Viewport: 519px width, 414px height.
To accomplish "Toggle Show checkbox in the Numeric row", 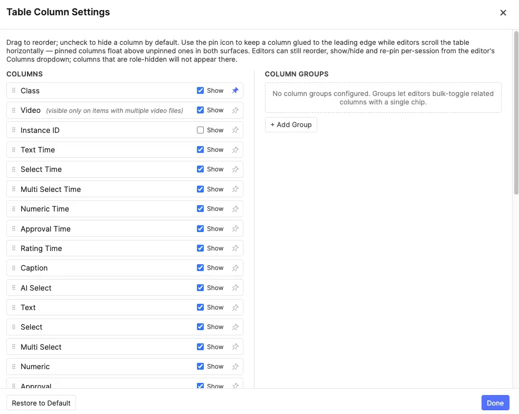I will tap(200, 367).
